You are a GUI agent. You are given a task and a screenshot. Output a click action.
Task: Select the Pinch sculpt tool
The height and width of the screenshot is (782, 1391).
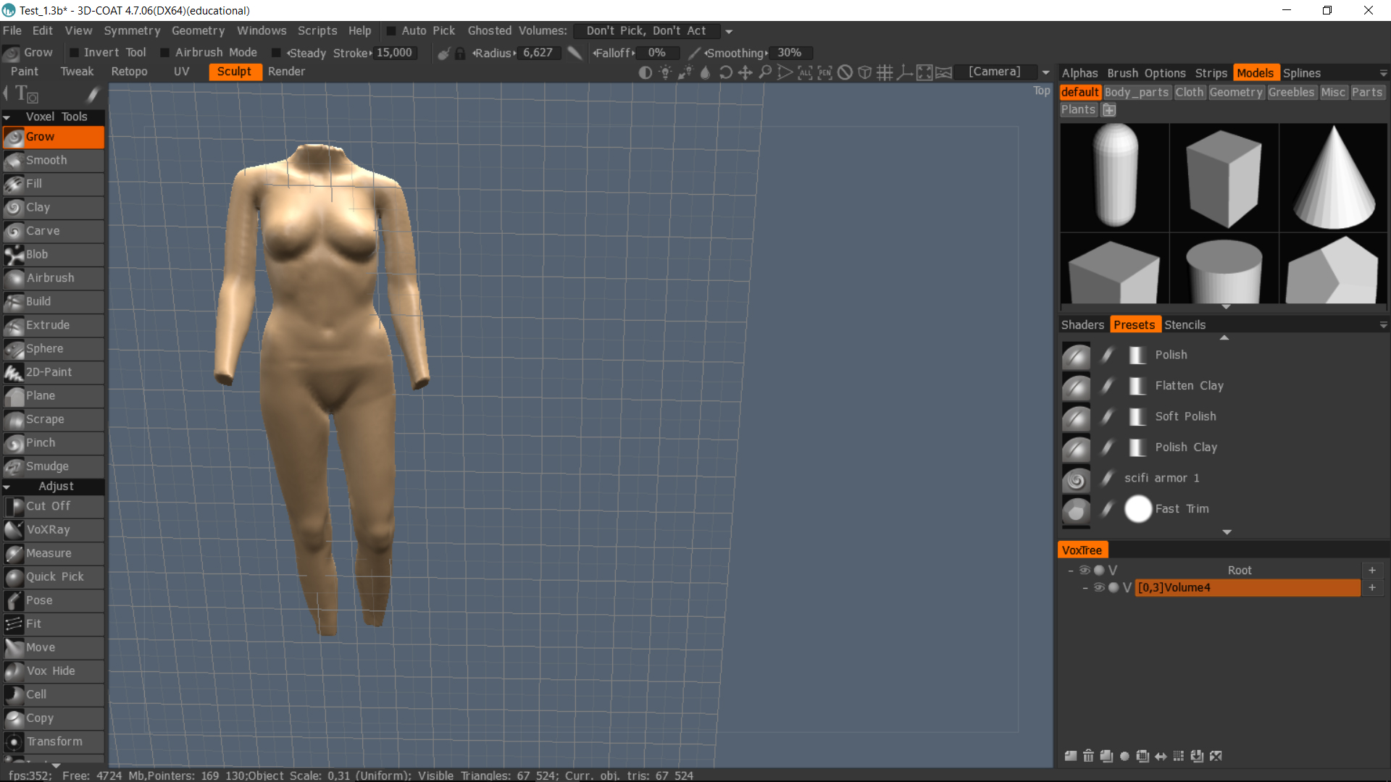tap(41, 442)
